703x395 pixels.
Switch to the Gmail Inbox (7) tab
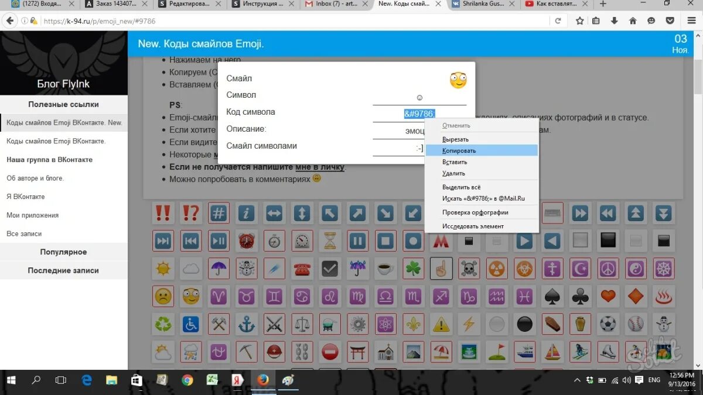(336, 4)
